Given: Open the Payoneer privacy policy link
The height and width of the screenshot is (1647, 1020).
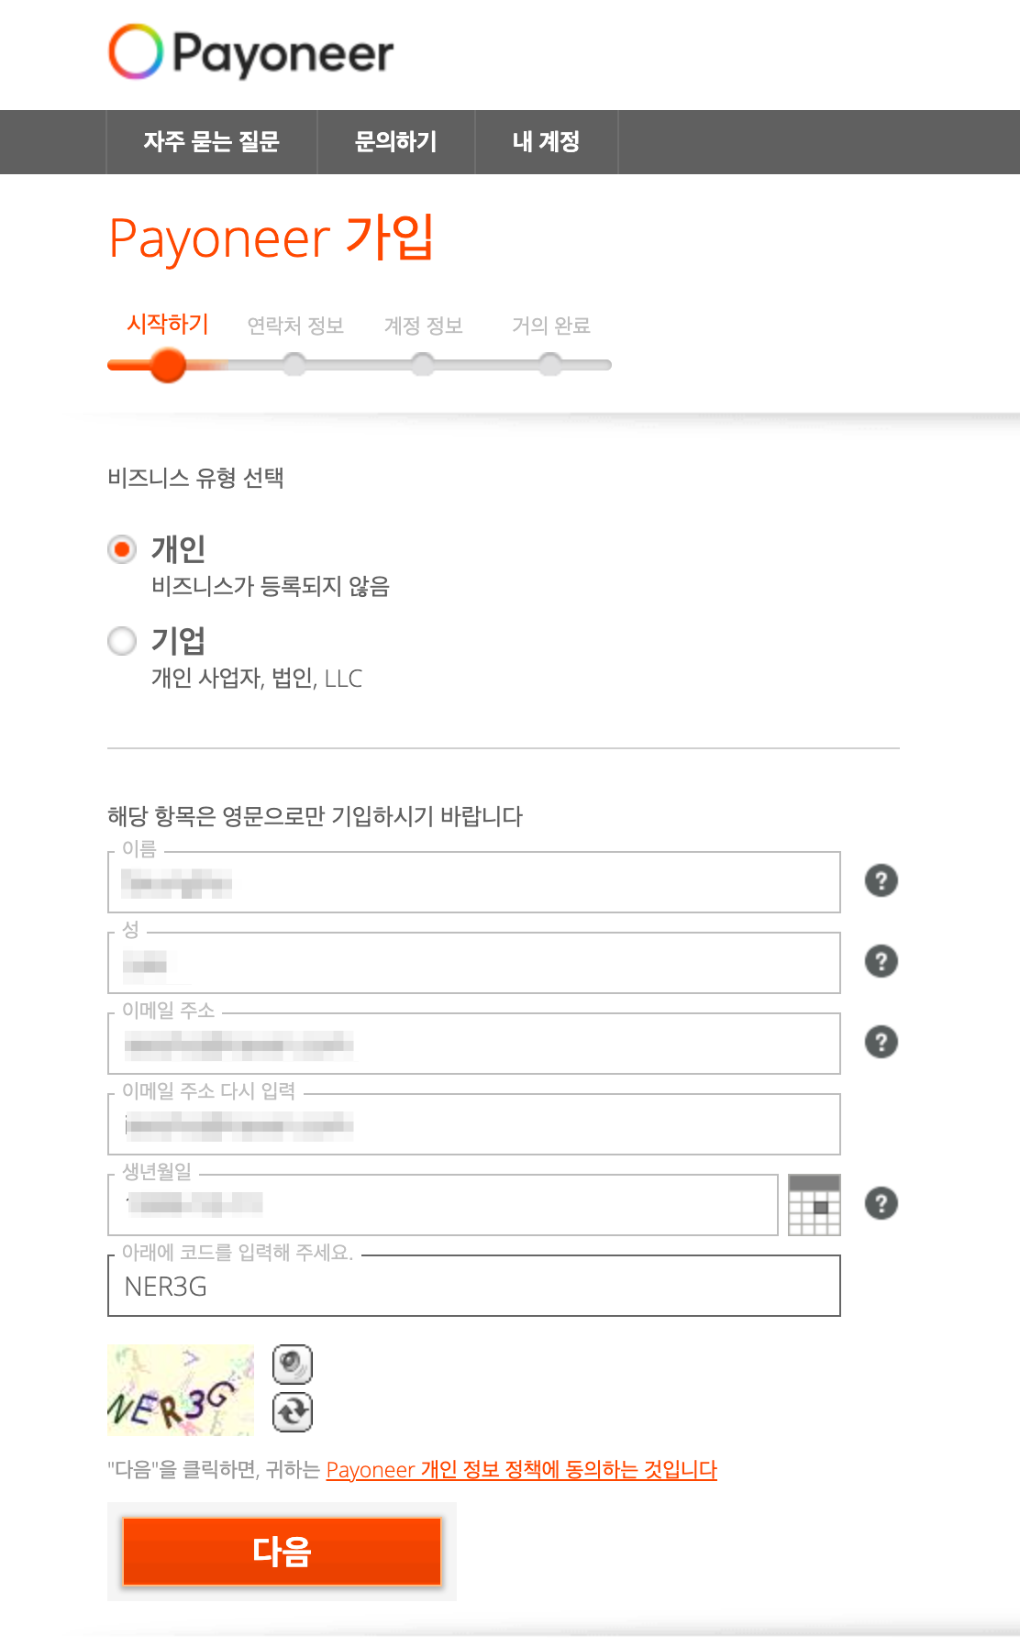Looking at the screenshot, I should pos(521,1469).
